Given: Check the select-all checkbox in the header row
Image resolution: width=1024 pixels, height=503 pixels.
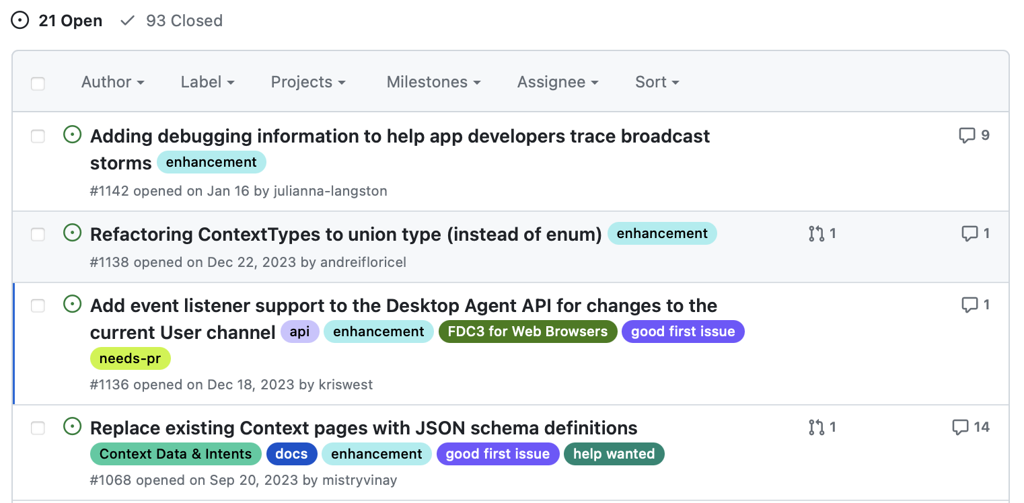Looking at the screenshot, I should point(38,83).
